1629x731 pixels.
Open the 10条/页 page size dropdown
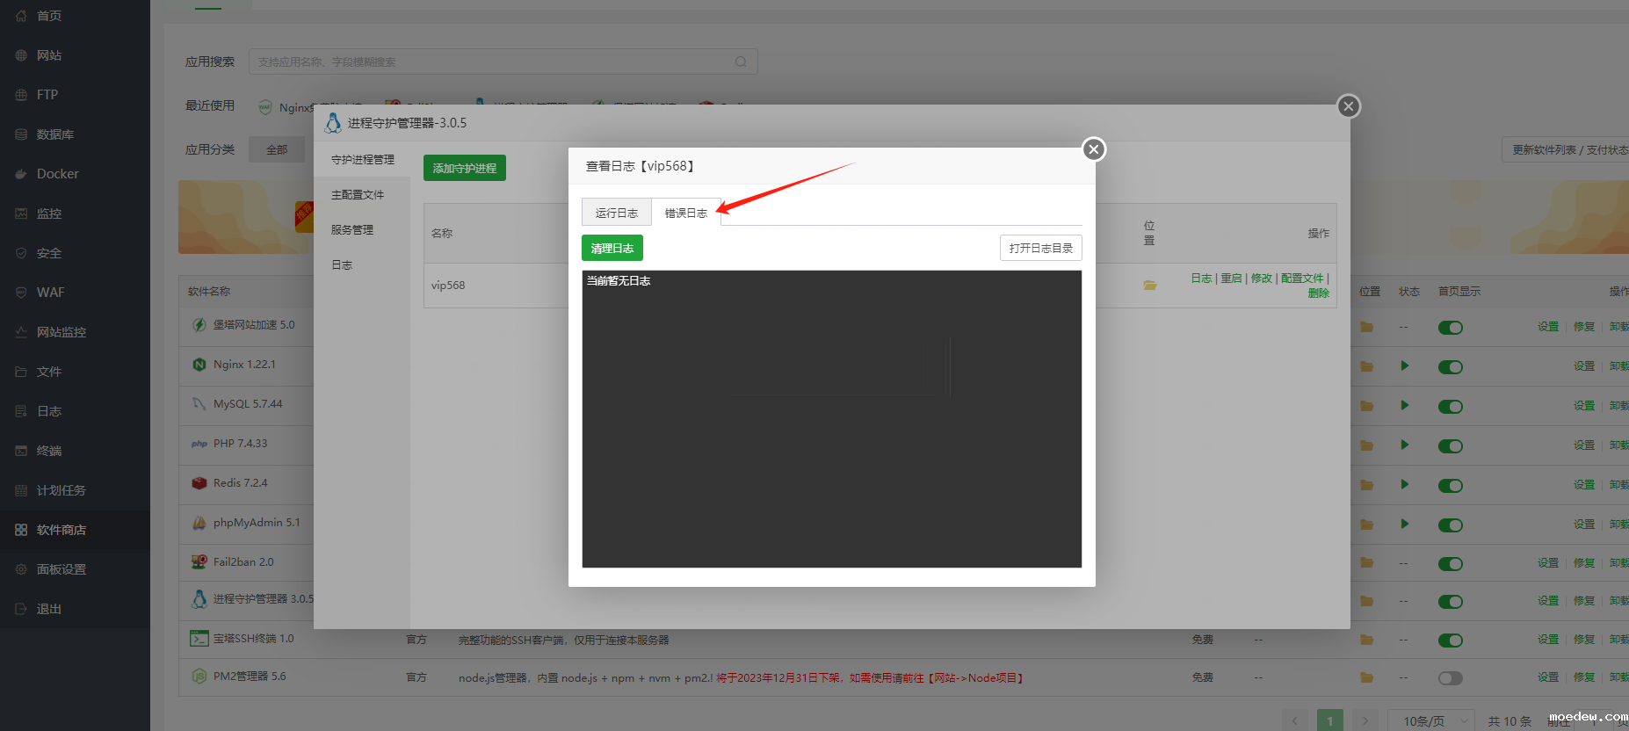tap(1434, 720)
